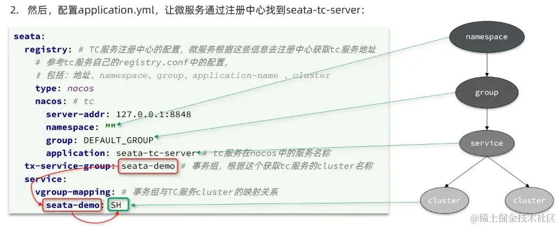Select the seata-tc-server value
Screen dimensions: 559x227
(x=156, y=153)
